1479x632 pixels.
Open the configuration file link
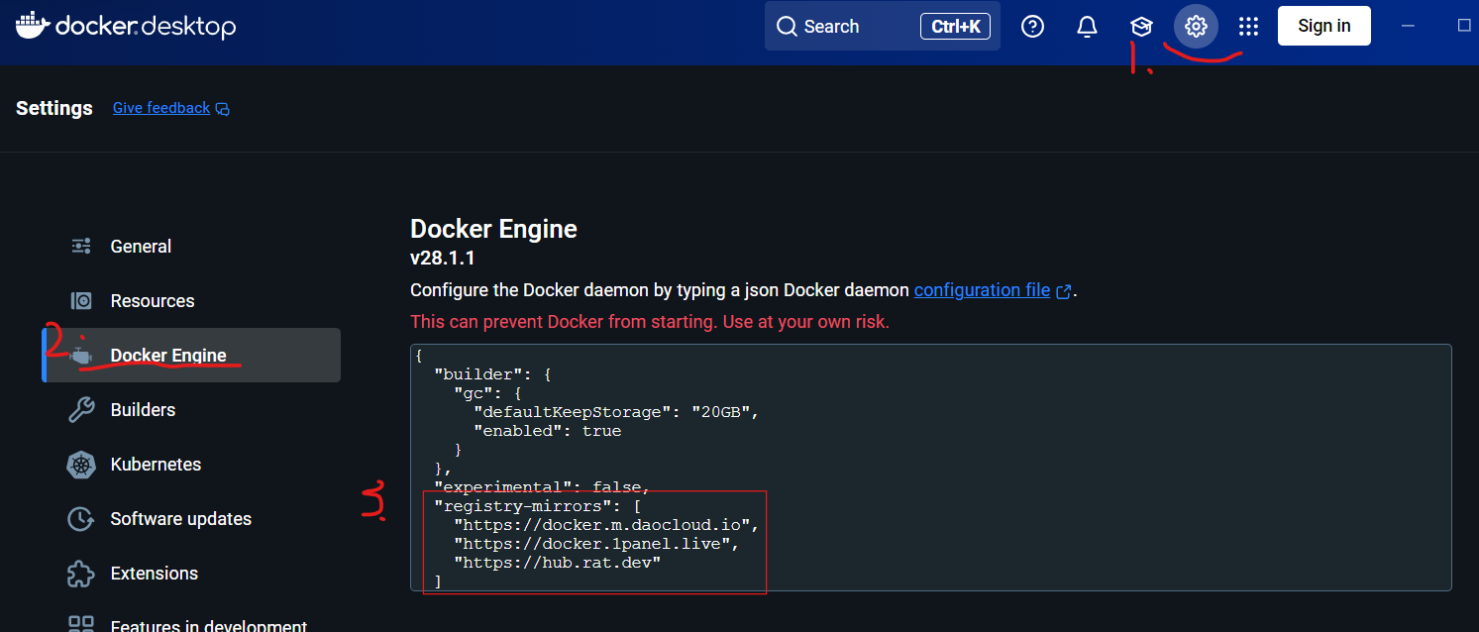coord(982,290)
